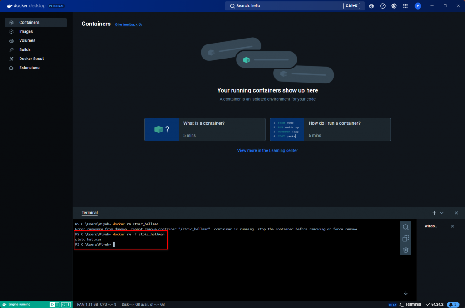465x308 pixels.
Task: Open Settings via the gear icon
Action: (x=394, y=6)
